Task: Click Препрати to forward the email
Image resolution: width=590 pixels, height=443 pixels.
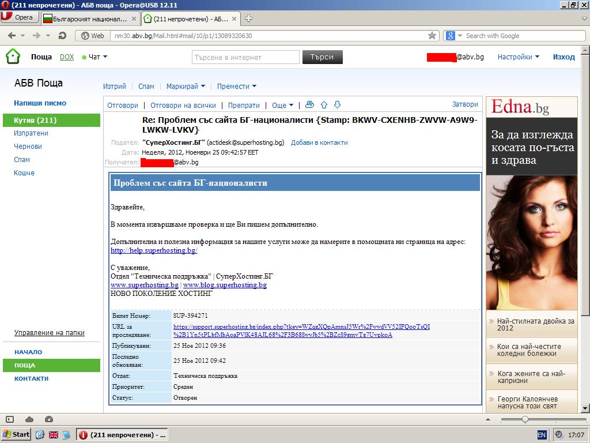Action: [x=244, y=105]
